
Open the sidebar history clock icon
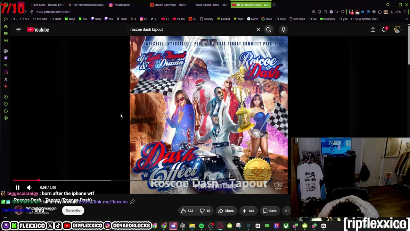tap(6, 104)
